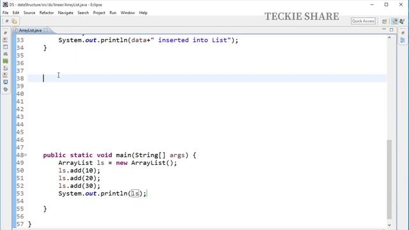This screenshot has height=230, width=409.
Task: Open the File menu
Action: click(x=5, y=13)
